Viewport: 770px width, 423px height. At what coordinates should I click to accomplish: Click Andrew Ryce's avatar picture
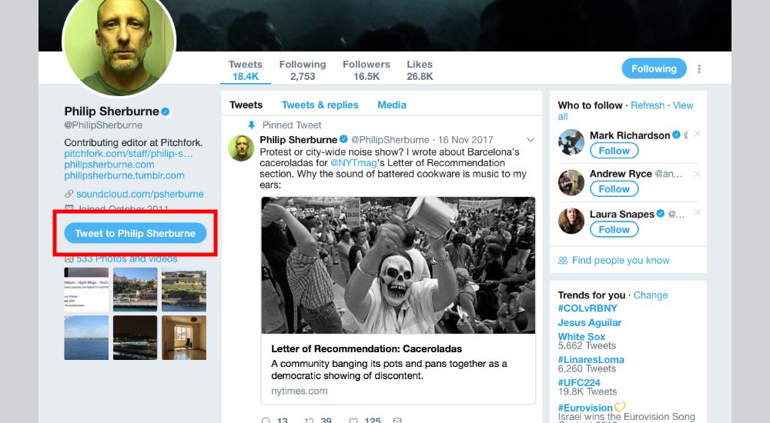click(x=571, y=182)
